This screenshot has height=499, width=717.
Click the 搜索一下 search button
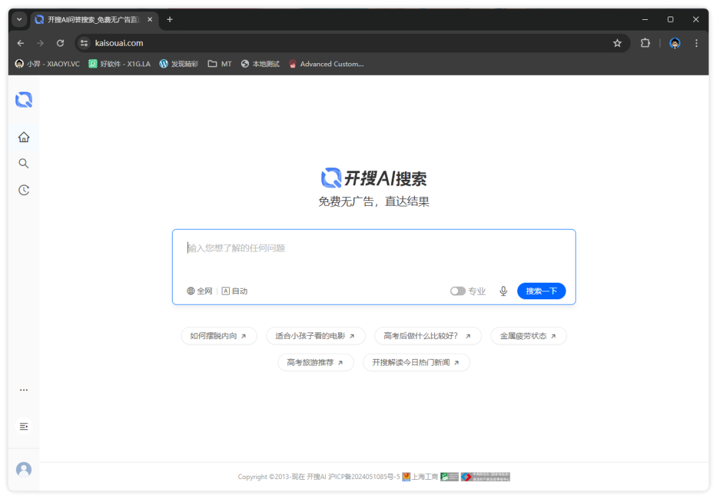point(542,291)
